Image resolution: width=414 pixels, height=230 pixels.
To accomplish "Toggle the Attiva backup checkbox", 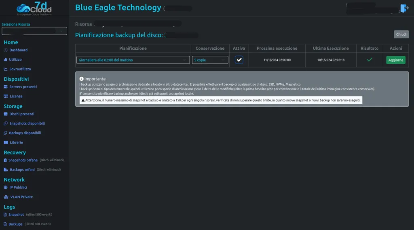I will pos(239,60).
